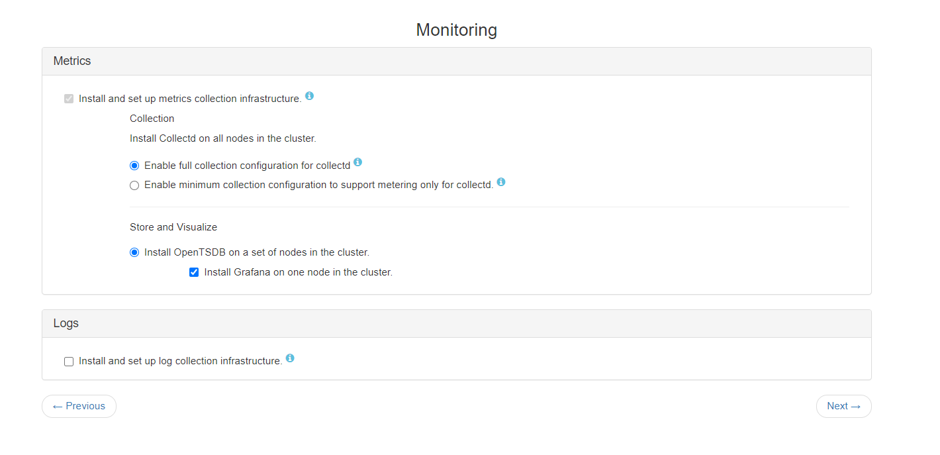Click the 'Install OpenTSDB on a set of nodes' label
Viewport: 940px width, 455px height.
tap(256, 252)
